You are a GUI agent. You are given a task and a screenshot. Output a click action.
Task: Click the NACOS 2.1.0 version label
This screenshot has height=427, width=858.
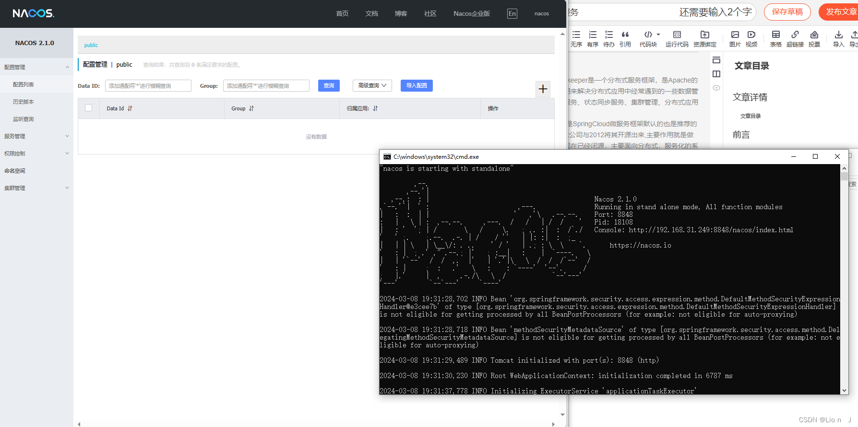click(35, 43)
